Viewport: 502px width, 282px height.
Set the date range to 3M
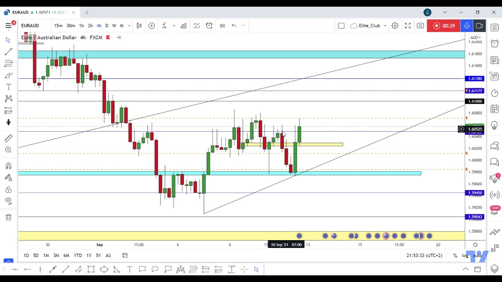[x=56, y=255]
